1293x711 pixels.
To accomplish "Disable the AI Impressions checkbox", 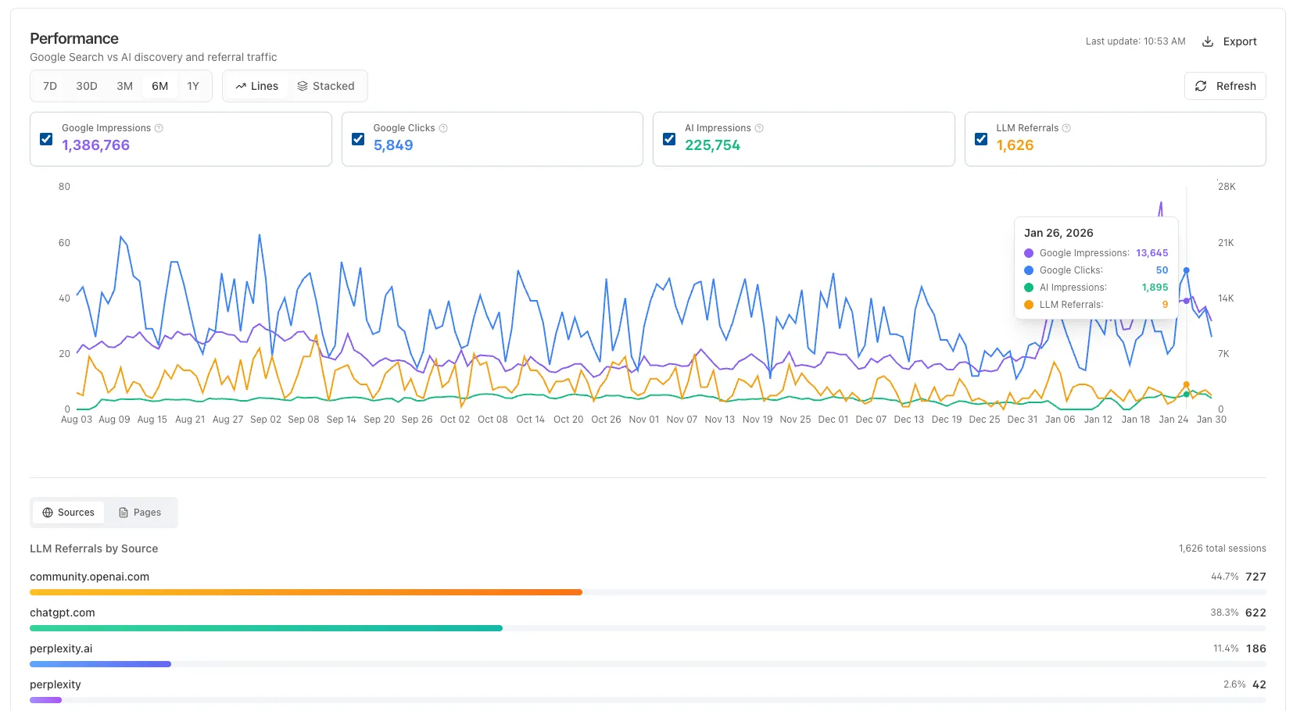I will pyautogui.click(x=669, y=139).
